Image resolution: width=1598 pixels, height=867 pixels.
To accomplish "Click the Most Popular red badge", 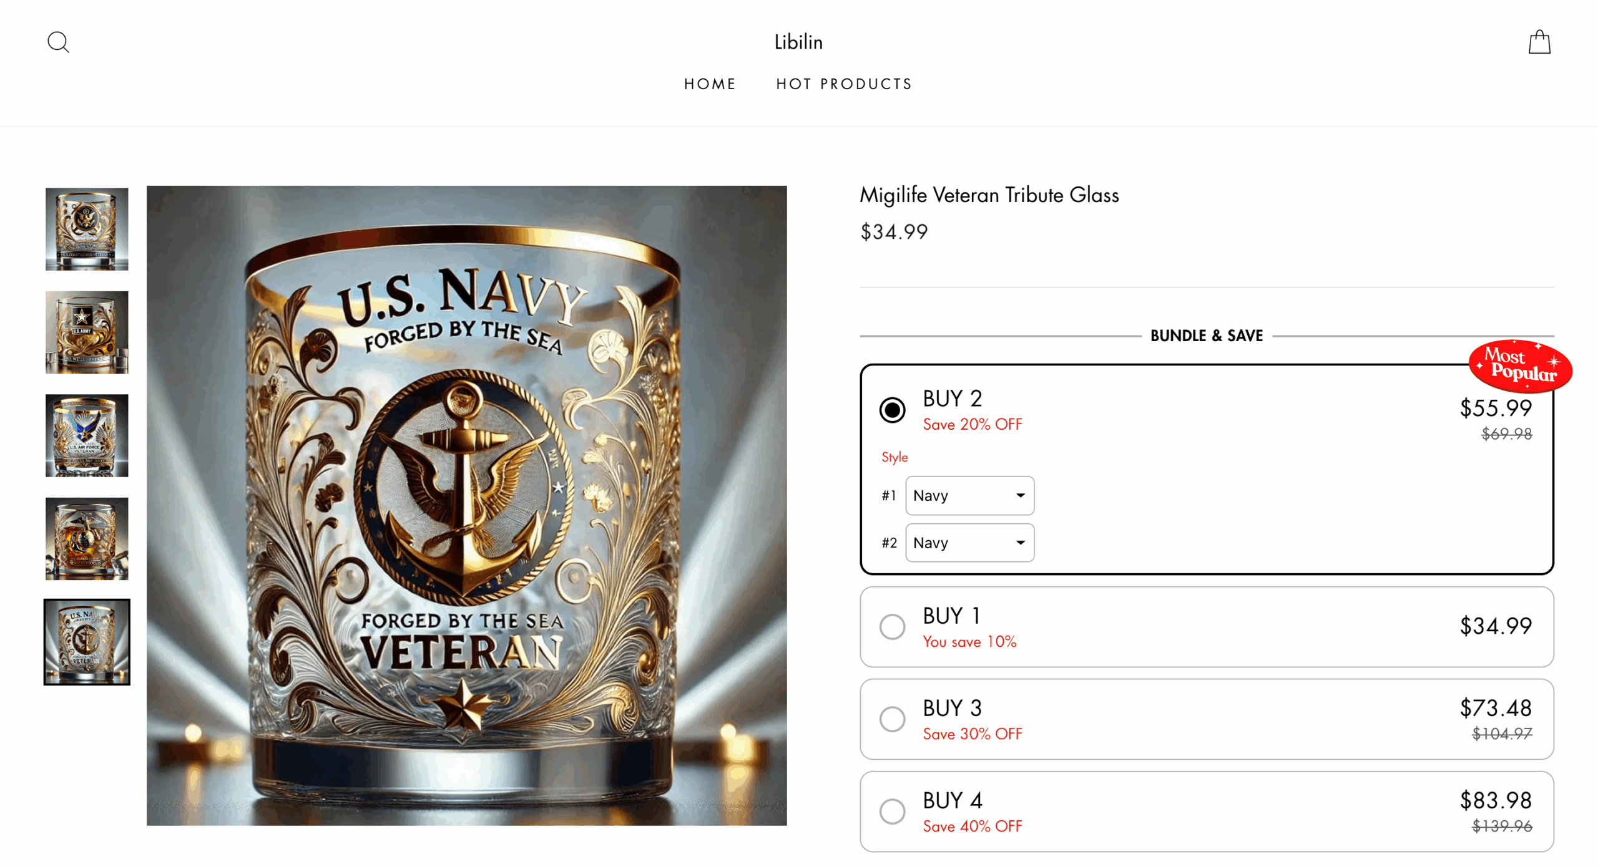I will click(x=1520, y=366).
